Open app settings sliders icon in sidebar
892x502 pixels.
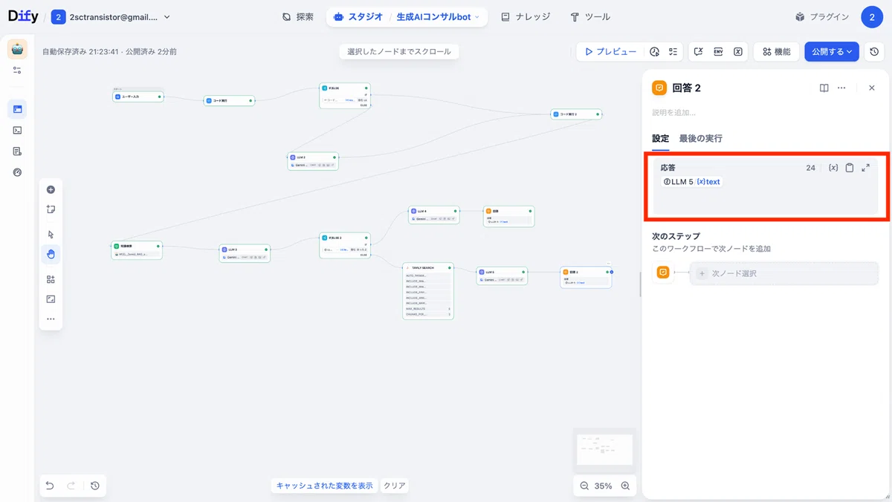pos(17,71)
